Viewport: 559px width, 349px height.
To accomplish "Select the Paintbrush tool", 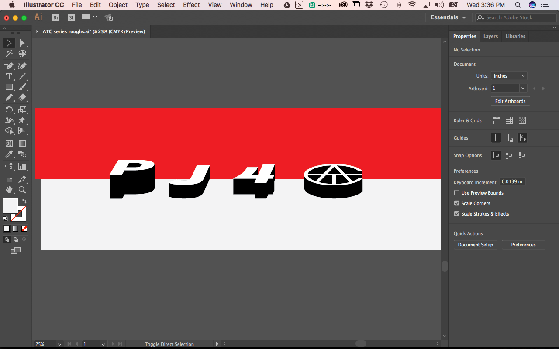I will pyautogui.click(x=22, y=87).
